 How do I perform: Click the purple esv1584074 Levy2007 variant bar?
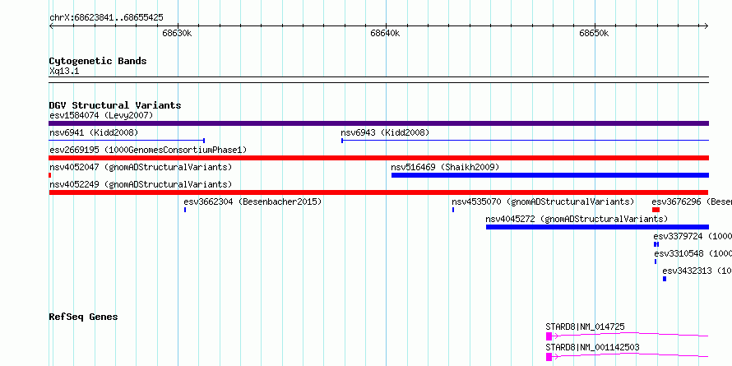point(378,123)
